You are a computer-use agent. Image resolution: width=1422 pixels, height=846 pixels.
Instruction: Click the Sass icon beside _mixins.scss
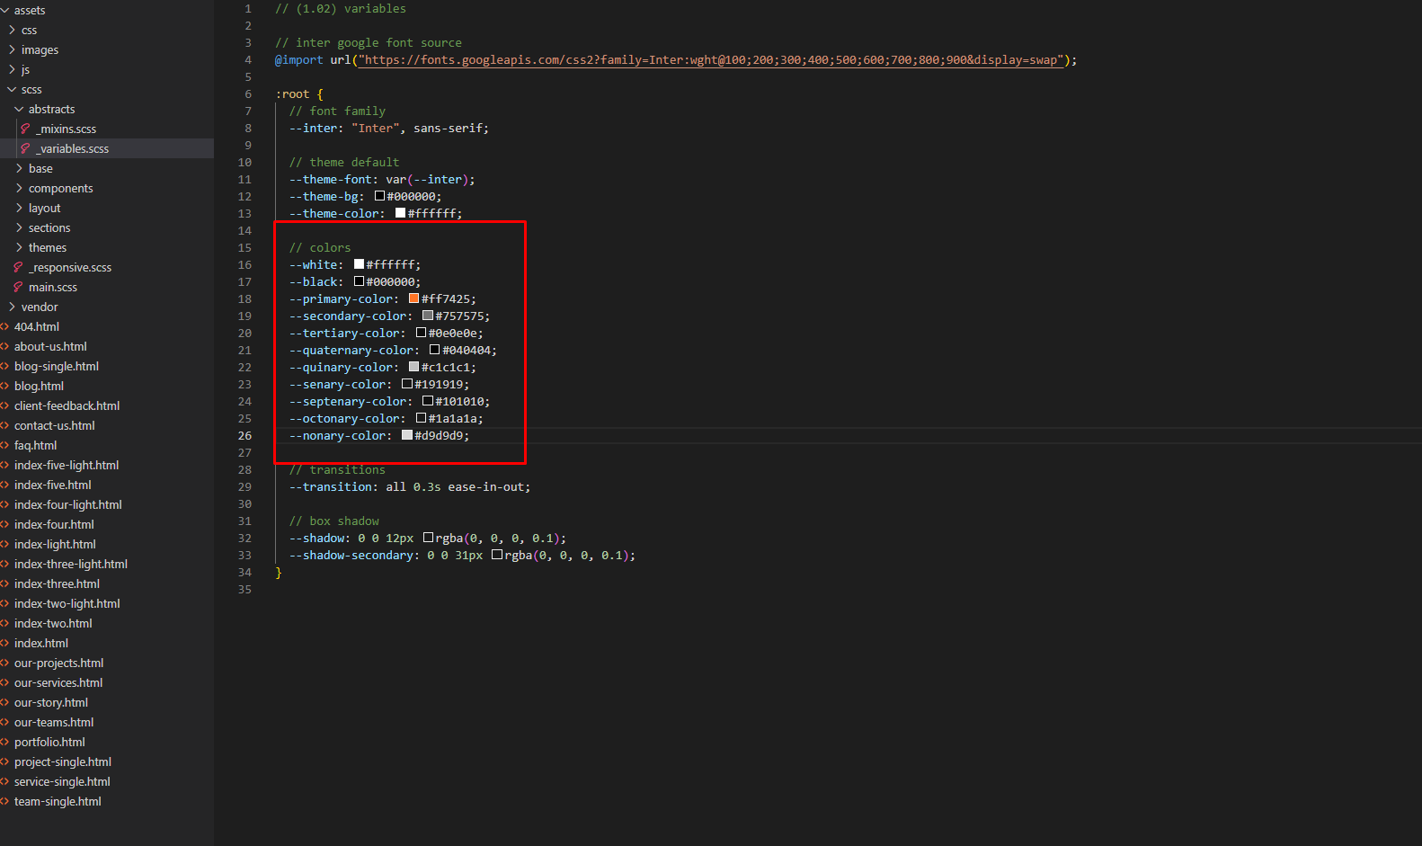(25, 129)
